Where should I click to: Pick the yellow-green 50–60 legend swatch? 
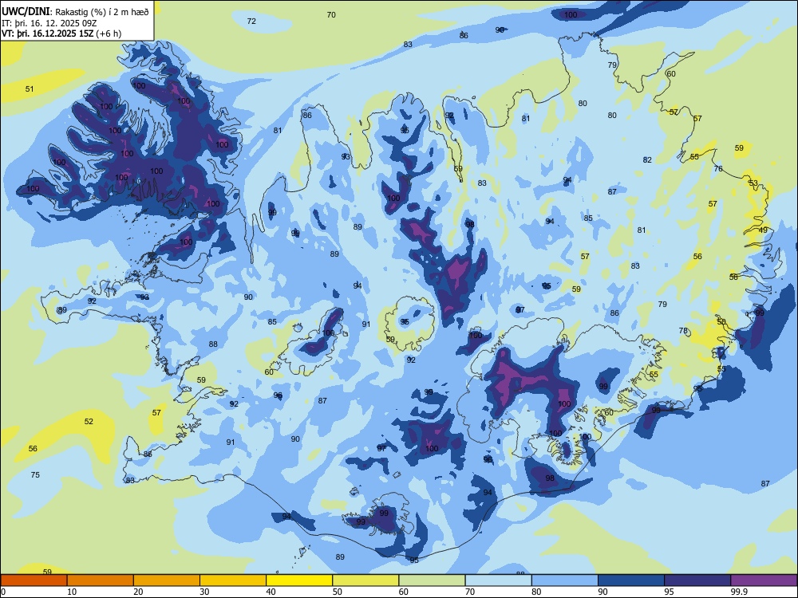click(365, 580)
